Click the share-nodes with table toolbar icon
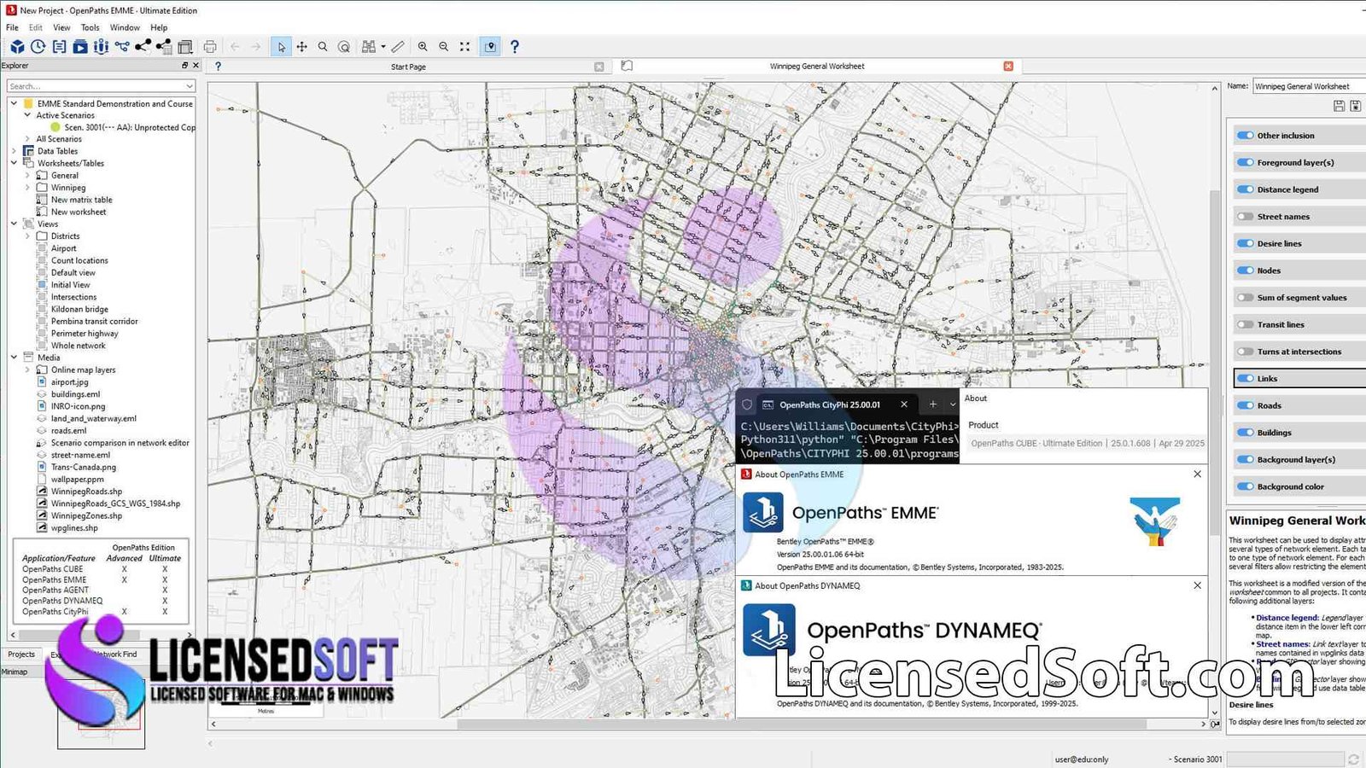The image size is (1366, 768). point(163,47)
